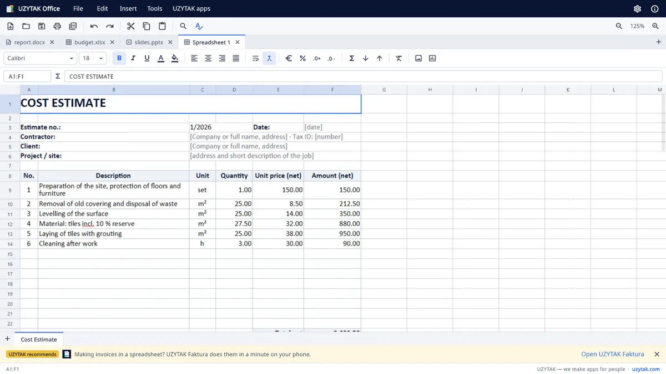Pick a font color with the underlined A
666x374 pixels.
(x=160, y=58)
